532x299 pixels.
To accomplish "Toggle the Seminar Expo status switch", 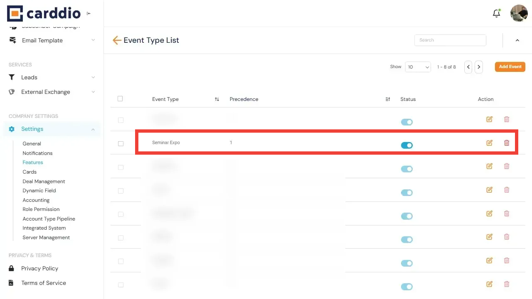I will click(x=406, y=145).
